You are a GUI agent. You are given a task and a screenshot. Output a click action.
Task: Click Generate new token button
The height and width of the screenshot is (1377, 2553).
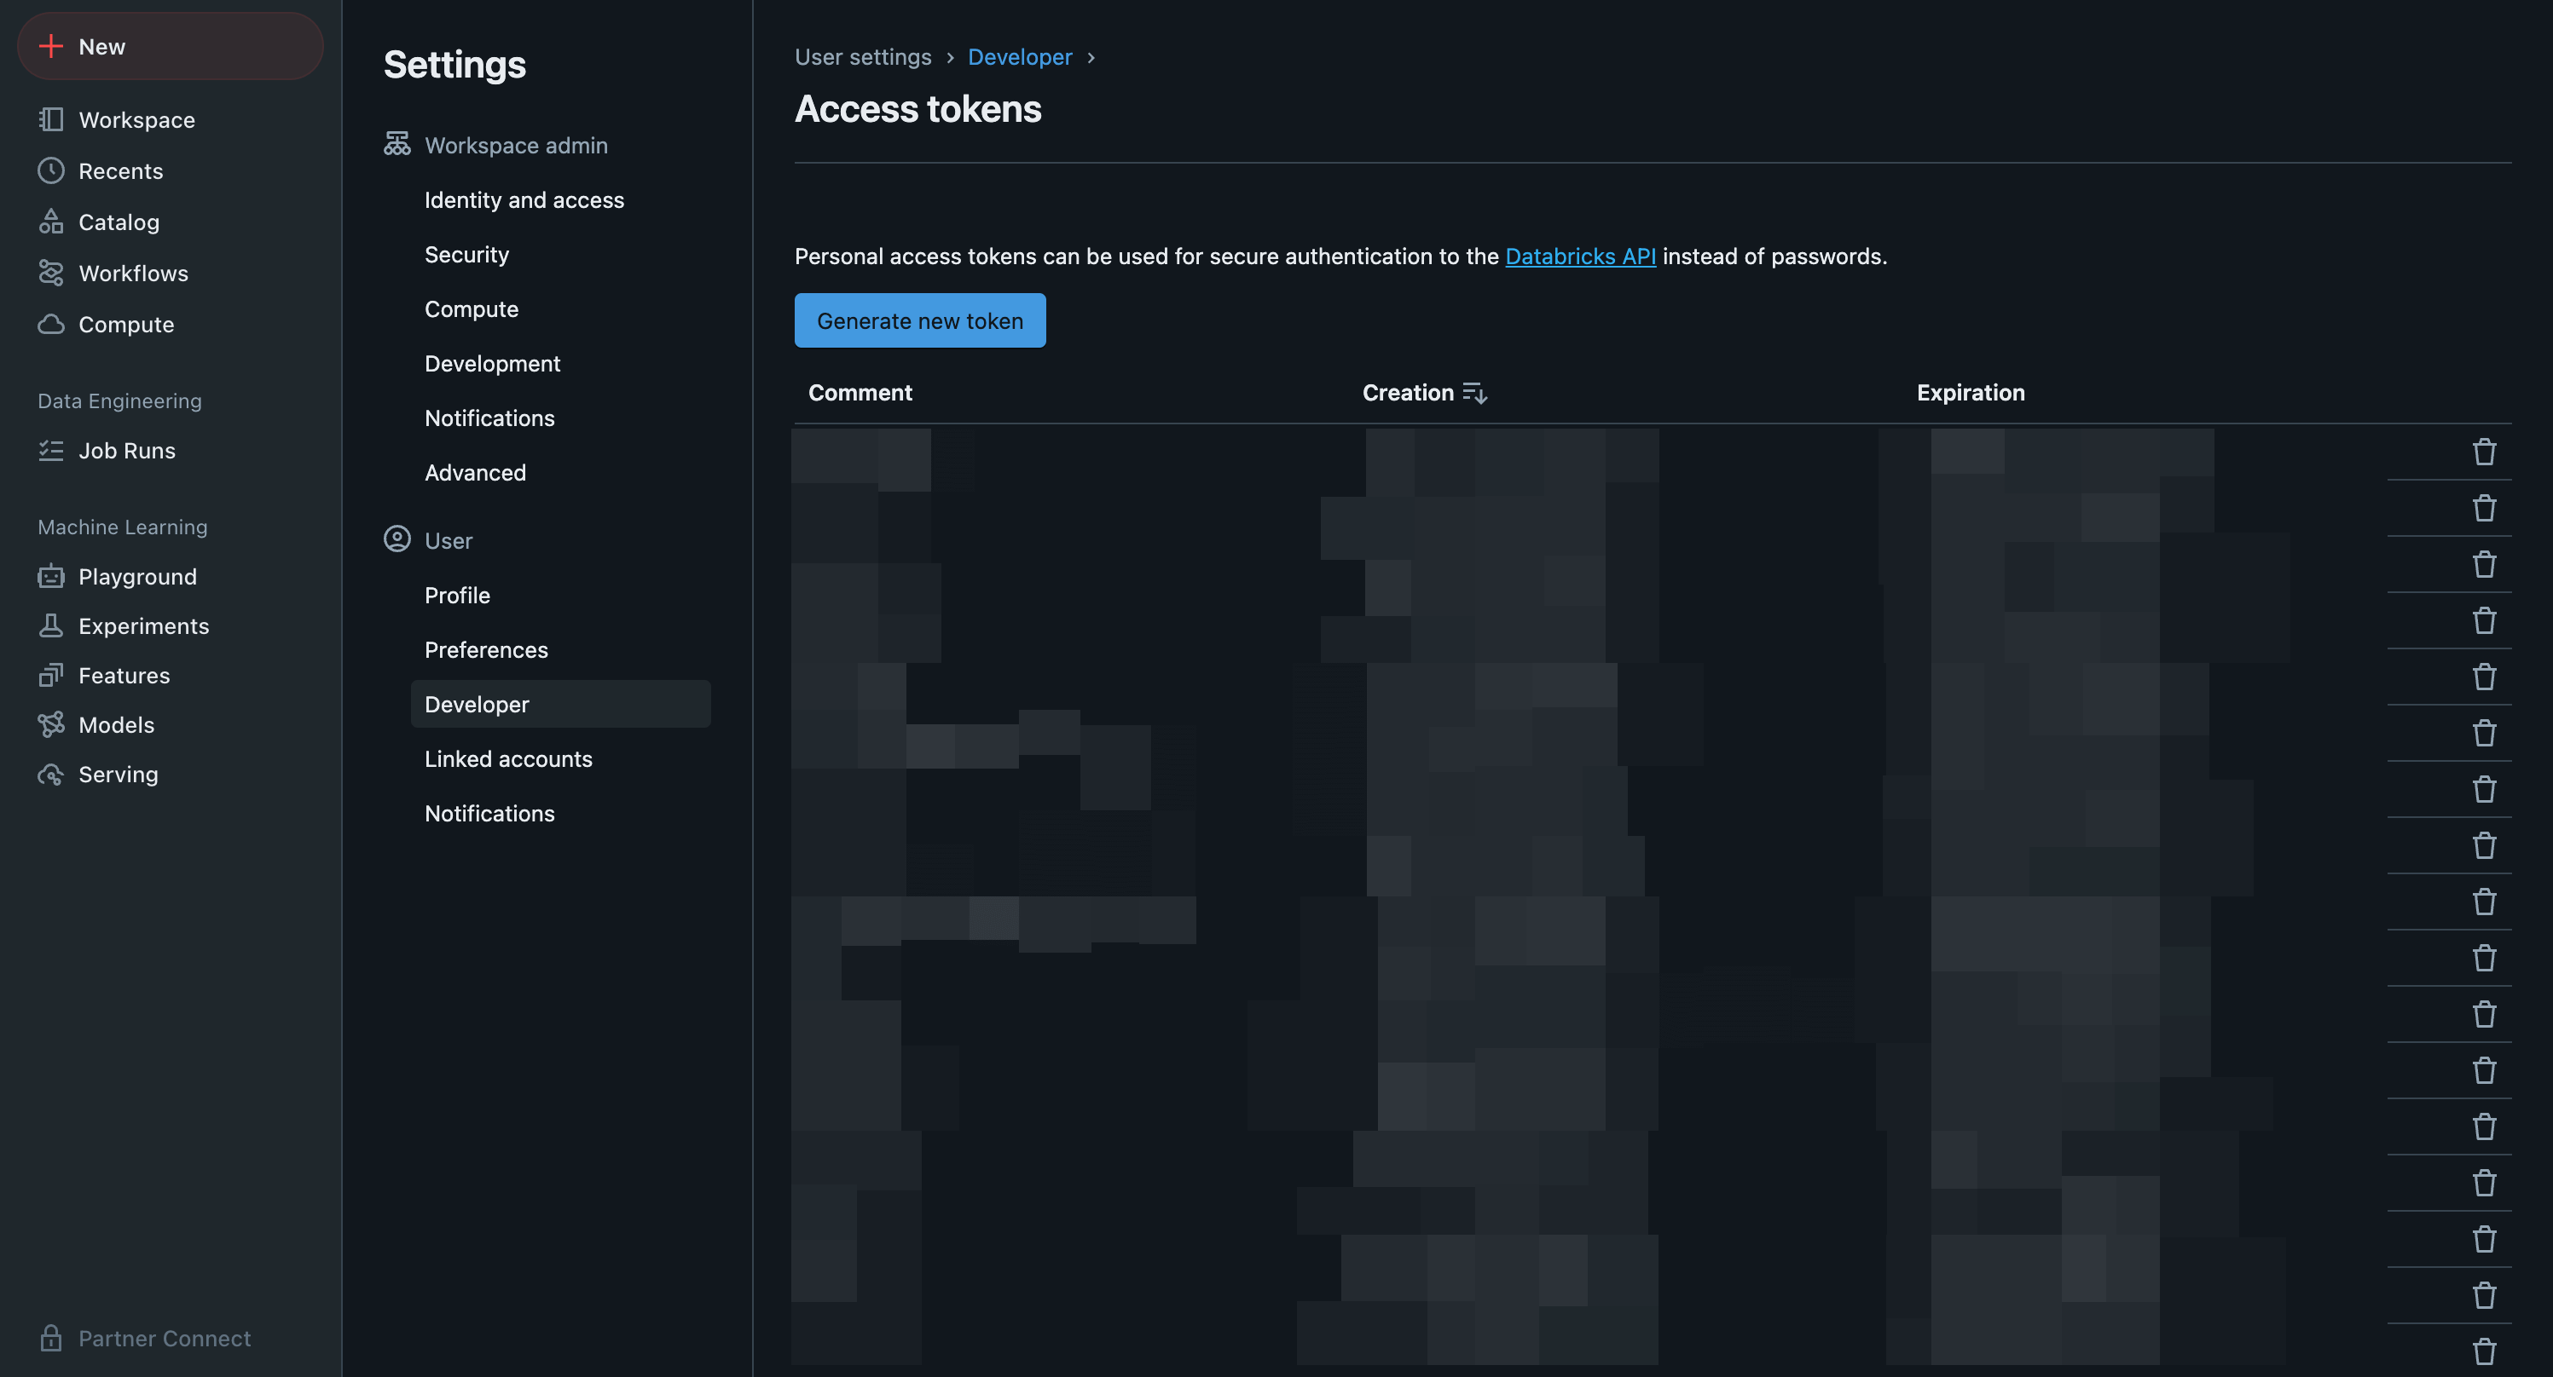point(918,321)
